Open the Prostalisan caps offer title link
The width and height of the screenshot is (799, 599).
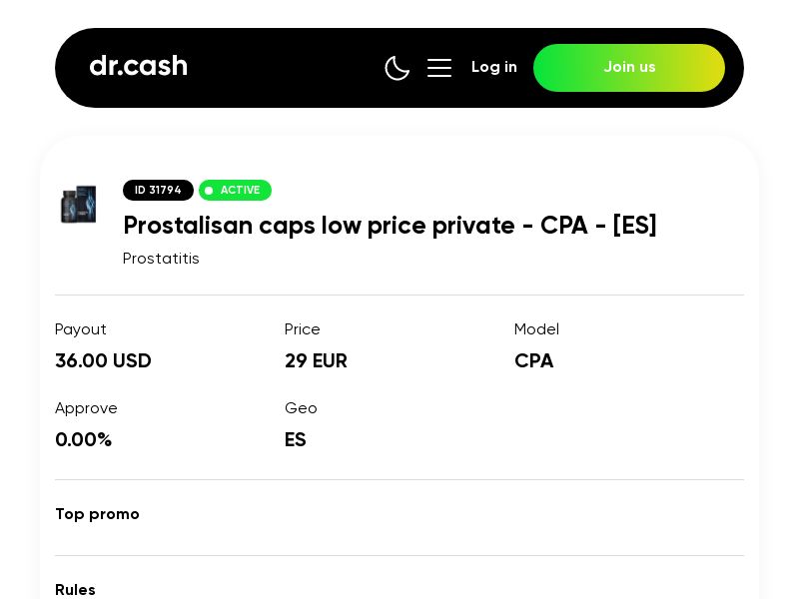(x=390, y=226)
